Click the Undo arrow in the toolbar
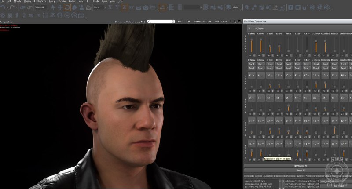The width and height of the screenshot is (352, 189). pos(3,7)
